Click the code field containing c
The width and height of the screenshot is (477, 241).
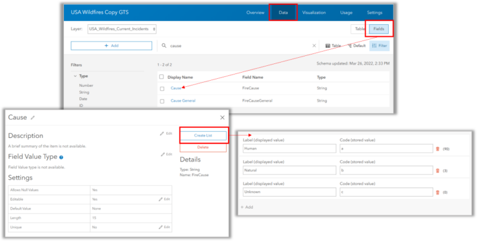(x=386, y=192)
